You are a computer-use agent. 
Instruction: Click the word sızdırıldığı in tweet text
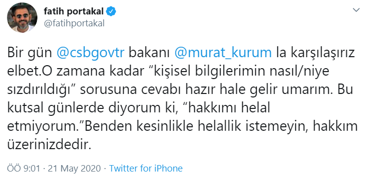pyautogui.click(x=39, y=90)
